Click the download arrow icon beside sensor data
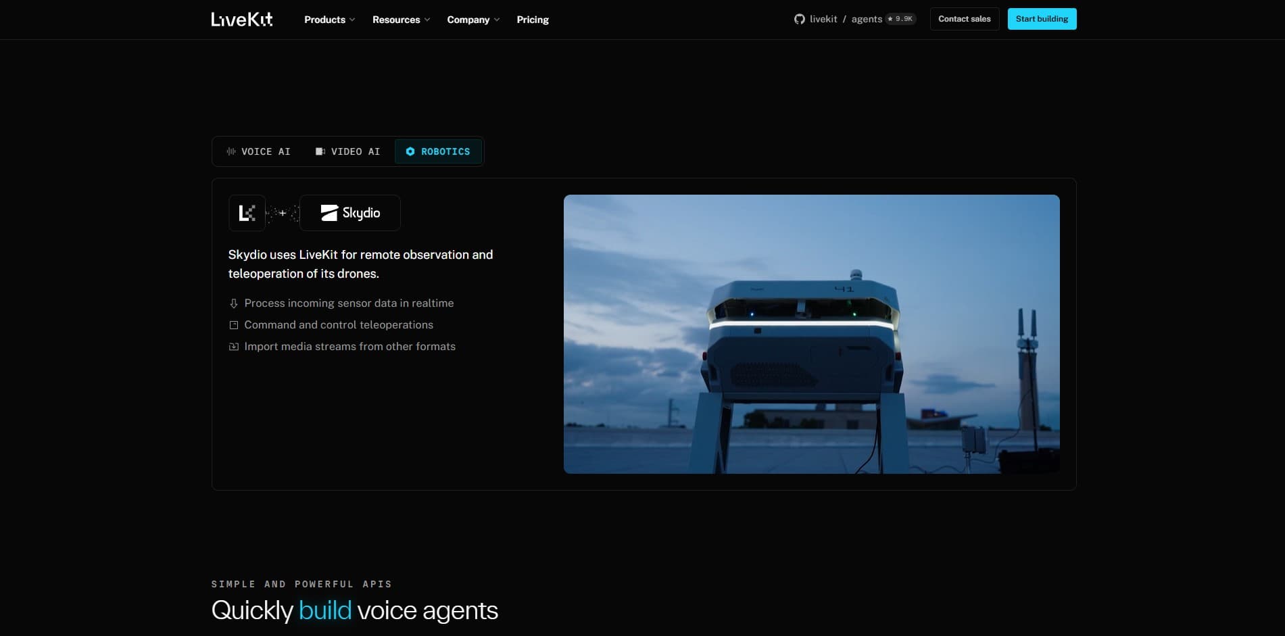 pyautogui.click(x=234, y=303)
